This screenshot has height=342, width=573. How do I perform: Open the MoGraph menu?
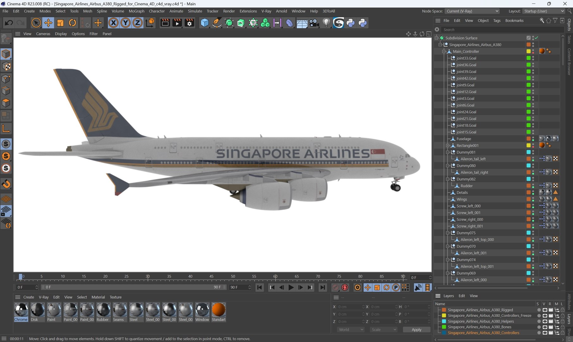[136, 11]
